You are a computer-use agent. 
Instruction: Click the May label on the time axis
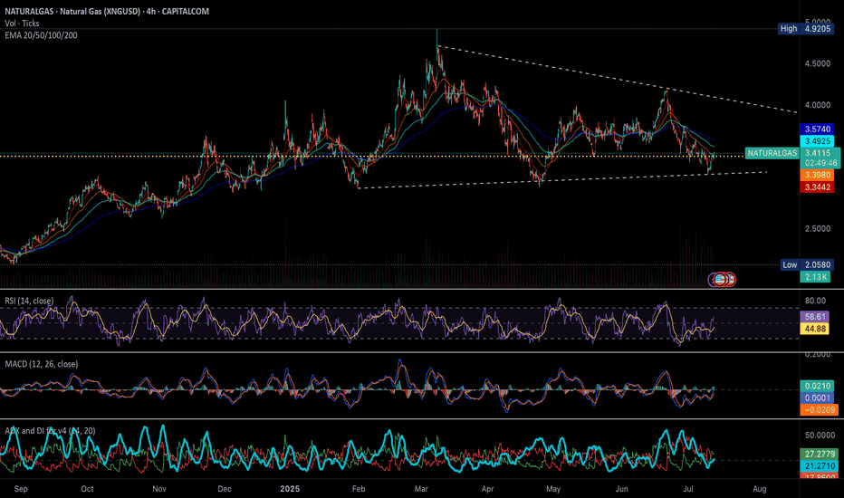553,489
